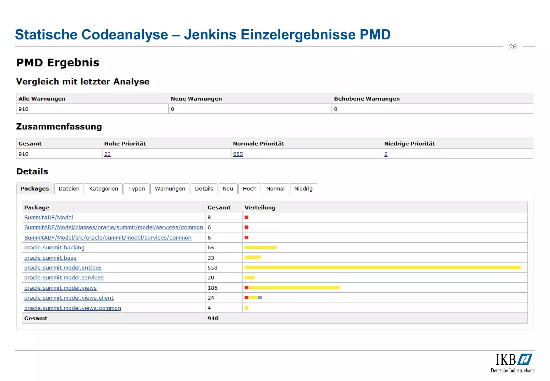Click the 186 total for model.views
The image size is (550, 381).
212,288
